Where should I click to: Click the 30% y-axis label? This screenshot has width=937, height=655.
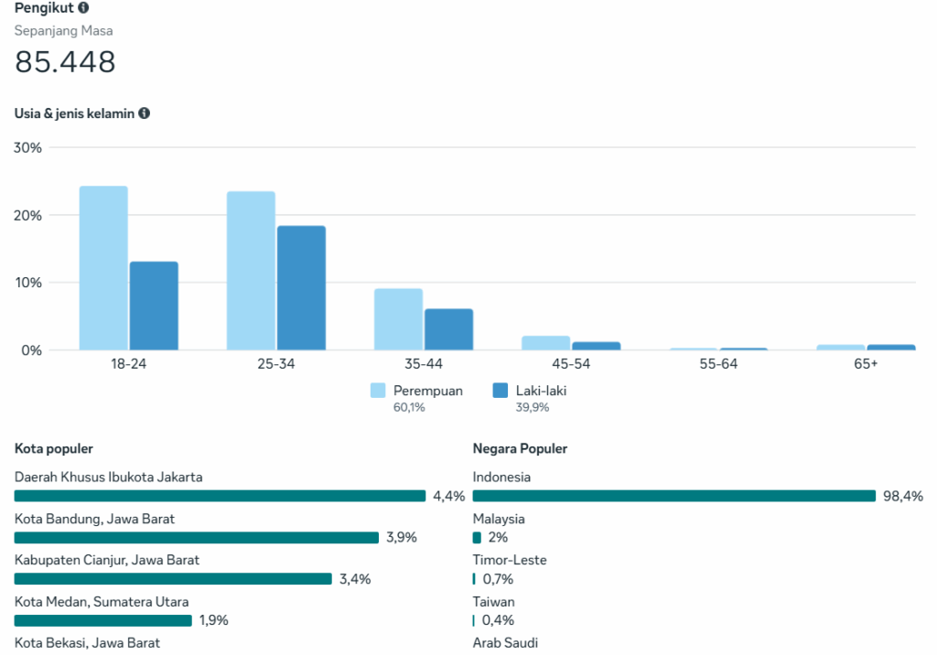pos(27,147)
